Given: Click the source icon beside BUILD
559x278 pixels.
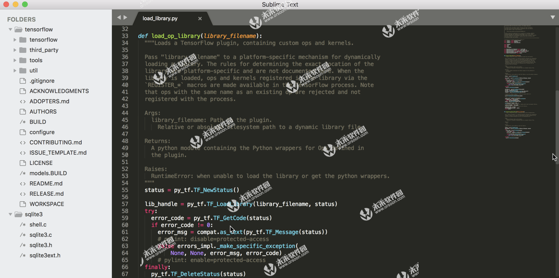Looking at the screenshot, I should tap(23, 122).
